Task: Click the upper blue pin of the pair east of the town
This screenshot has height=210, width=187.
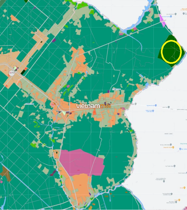Action: (x=156, y=105)
